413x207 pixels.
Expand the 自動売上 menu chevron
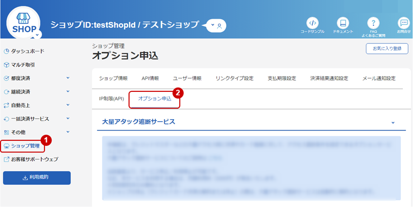click(68, 105)
